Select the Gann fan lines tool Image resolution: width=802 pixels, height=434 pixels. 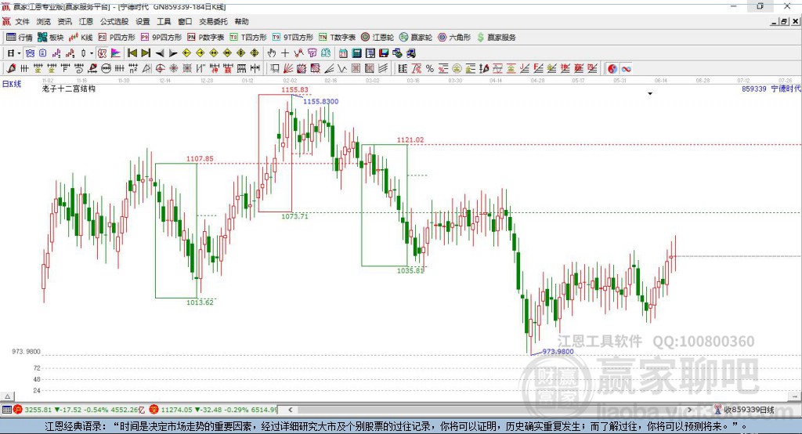[288, 69]
